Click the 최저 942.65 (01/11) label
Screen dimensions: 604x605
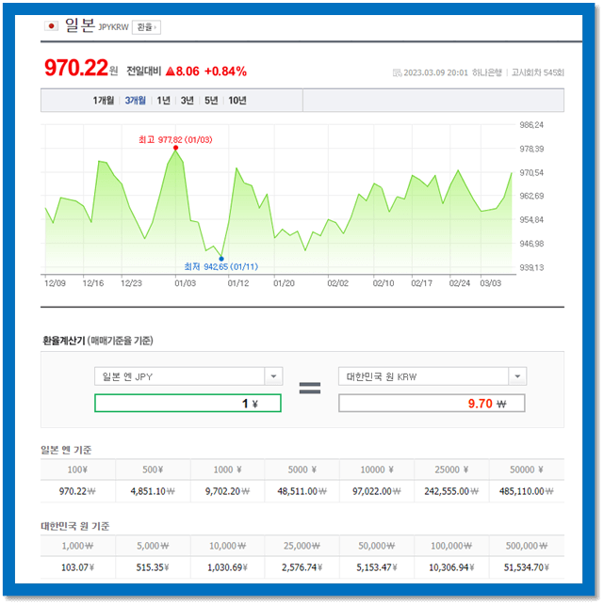221,266
